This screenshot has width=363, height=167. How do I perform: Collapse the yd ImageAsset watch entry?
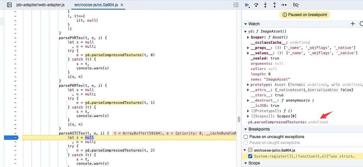(x=246, y=32)
